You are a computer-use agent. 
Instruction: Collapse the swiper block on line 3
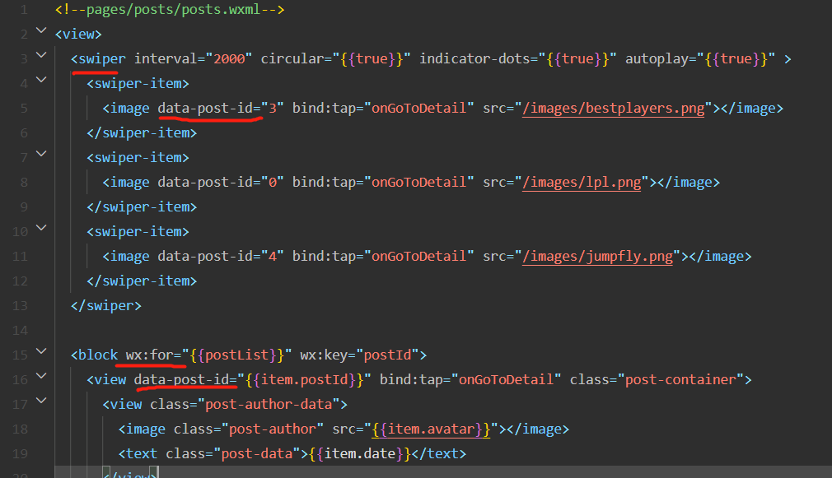41,55
